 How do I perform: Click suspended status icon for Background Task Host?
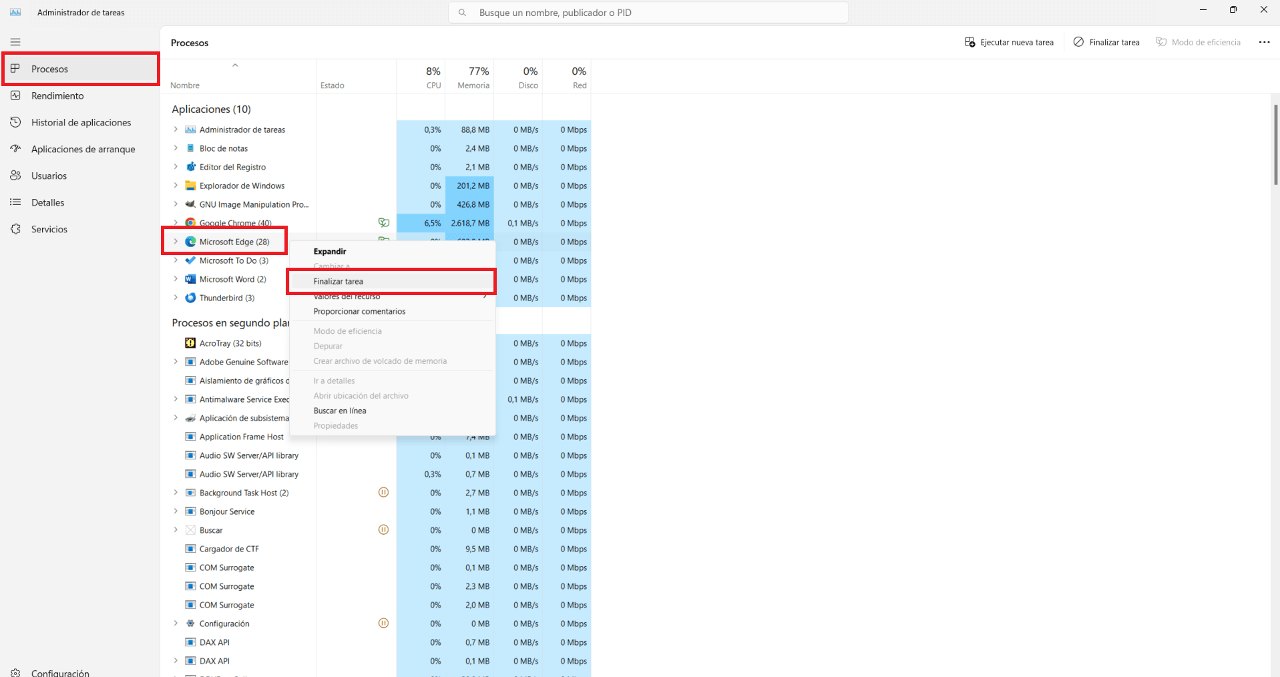[x=383, y=493]
